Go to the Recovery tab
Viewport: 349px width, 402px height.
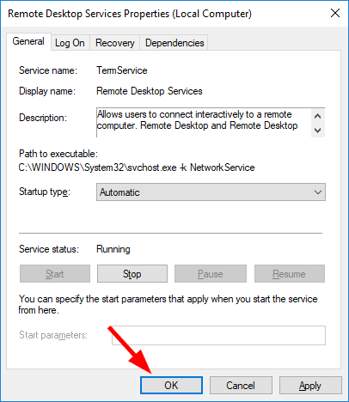tap(114, 43)
